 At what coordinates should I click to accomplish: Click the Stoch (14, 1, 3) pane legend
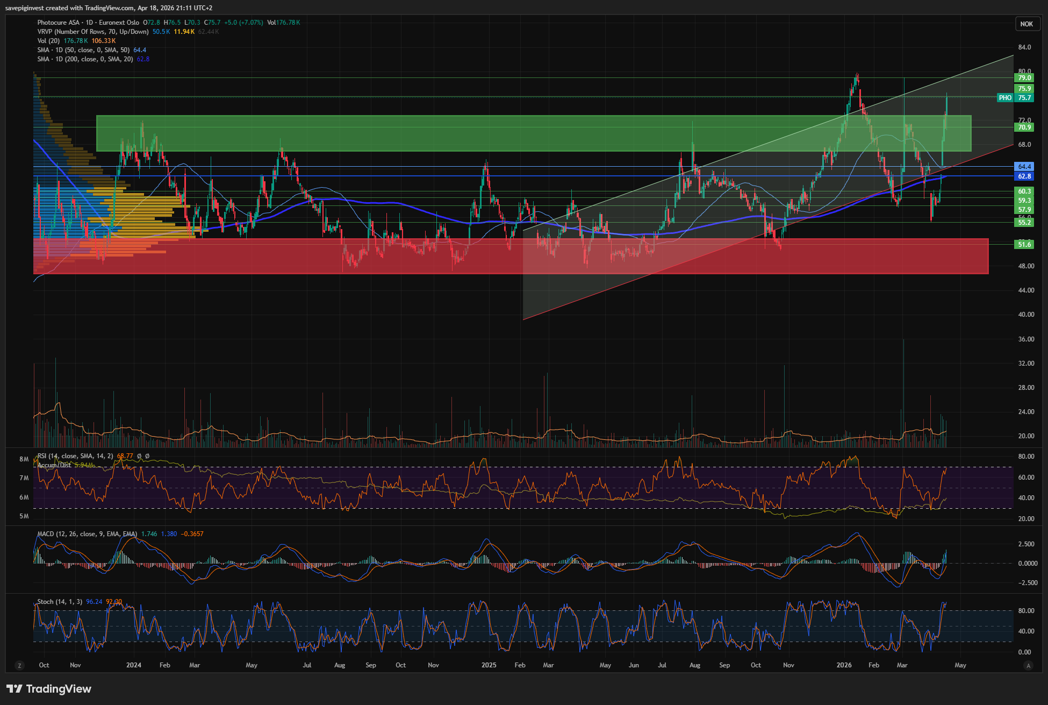(60, 602)
